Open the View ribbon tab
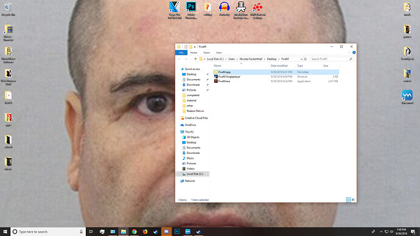This screenshot has width=420, height=236. pyautogui.click(x=219, y=52)
